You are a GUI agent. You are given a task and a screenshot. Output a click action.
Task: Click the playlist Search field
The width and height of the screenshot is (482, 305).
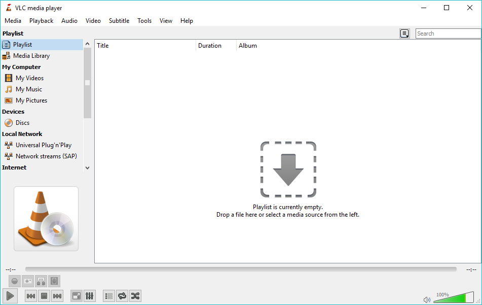pyautogui.click(x=448, y=33)
